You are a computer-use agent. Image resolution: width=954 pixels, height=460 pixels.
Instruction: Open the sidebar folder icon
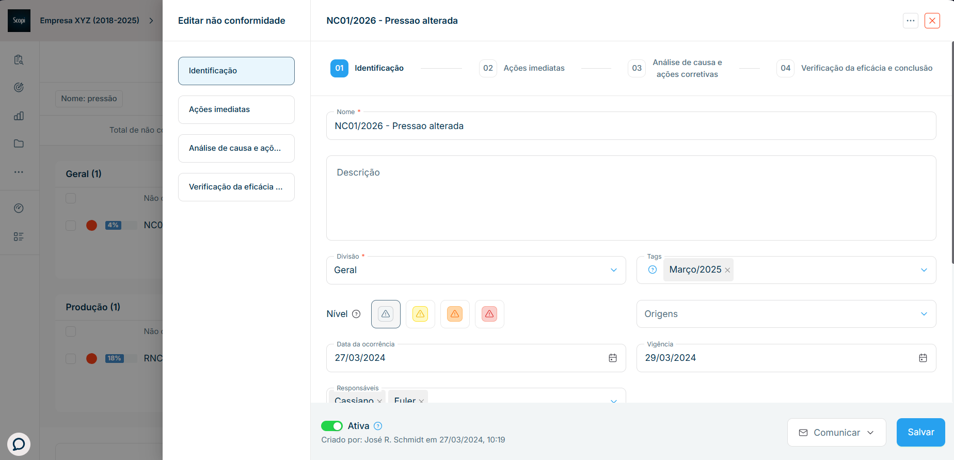(x=19, y=144)
